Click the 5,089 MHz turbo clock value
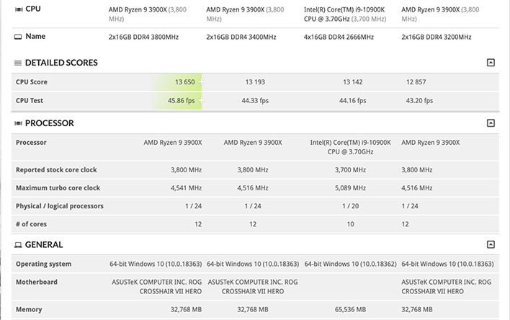Screen dimensions: 510x320 coord(350,188)
